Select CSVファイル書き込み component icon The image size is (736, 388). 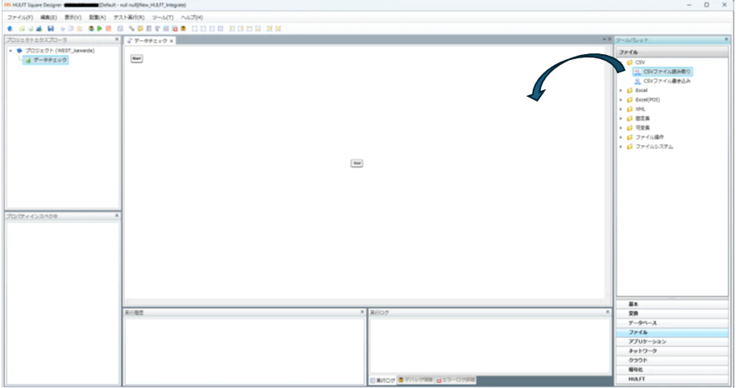click(637, 81)
